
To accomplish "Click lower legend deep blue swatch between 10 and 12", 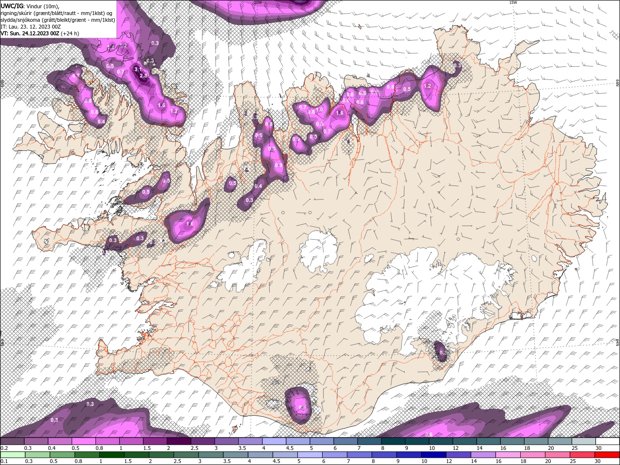I will pos(433,455).
